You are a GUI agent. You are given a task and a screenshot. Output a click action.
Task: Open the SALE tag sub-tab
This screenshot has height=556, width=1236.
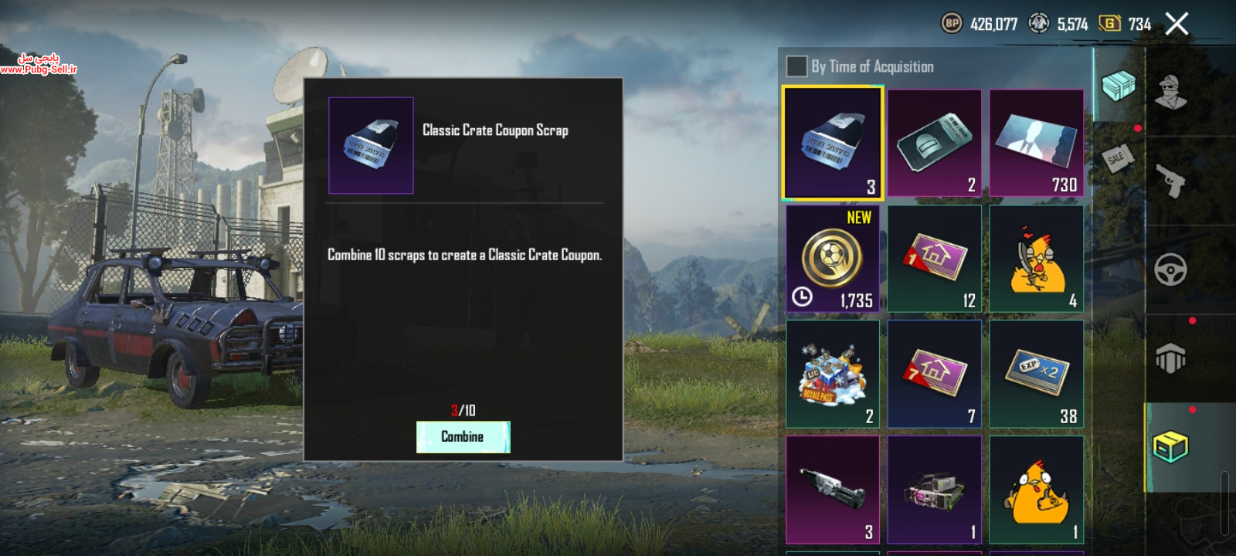tap(1118, 158)
